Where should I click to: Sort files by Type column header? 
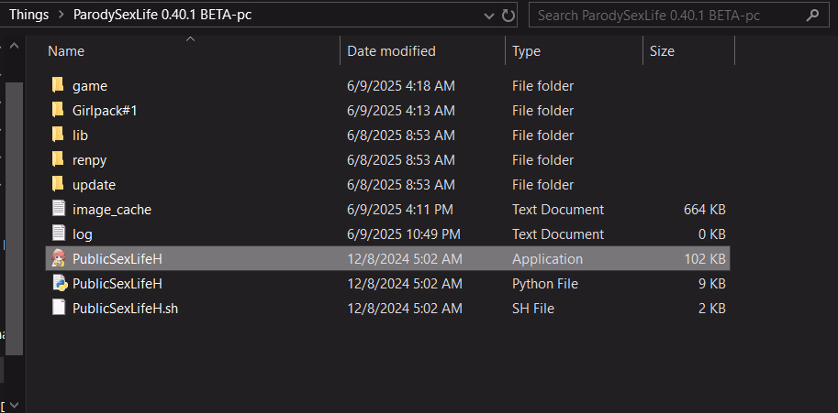[x=527, y=51]
